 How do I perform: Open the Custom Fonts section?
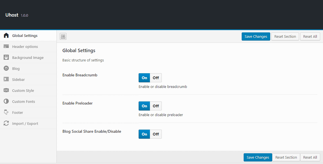[23, 101]
